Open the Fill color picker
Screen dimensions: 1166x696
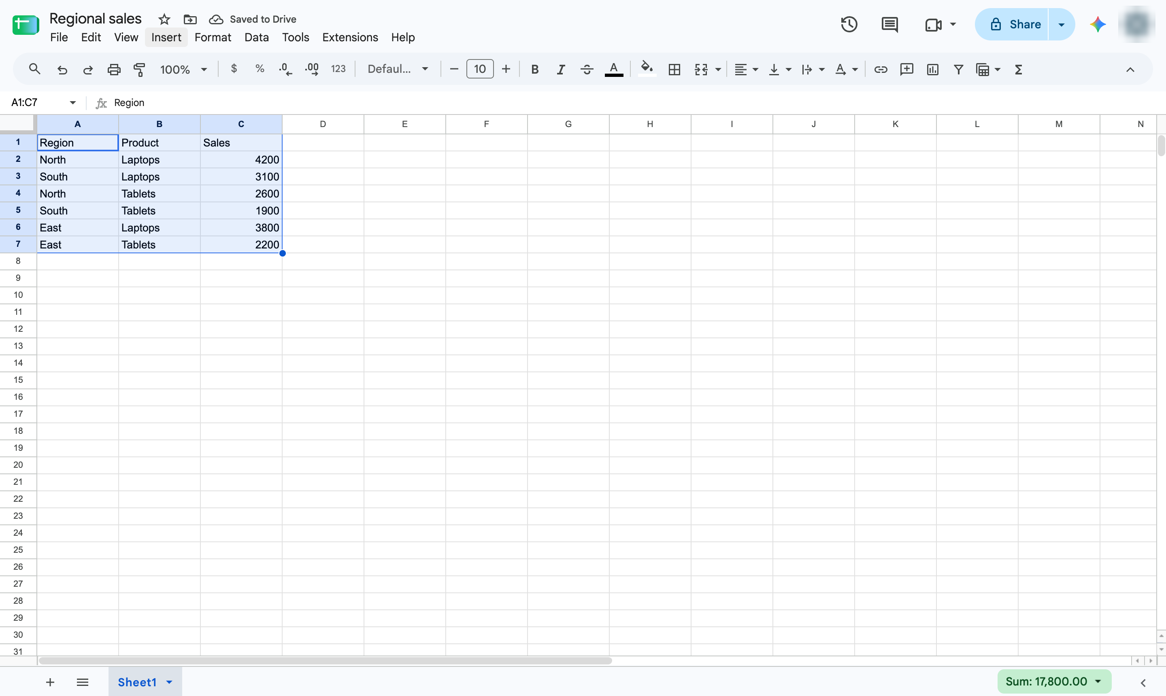pos(647,70)
